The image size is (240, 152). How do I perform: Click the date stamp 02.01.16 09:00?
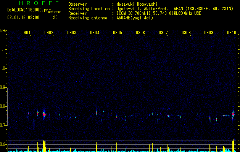pos(23,17)
